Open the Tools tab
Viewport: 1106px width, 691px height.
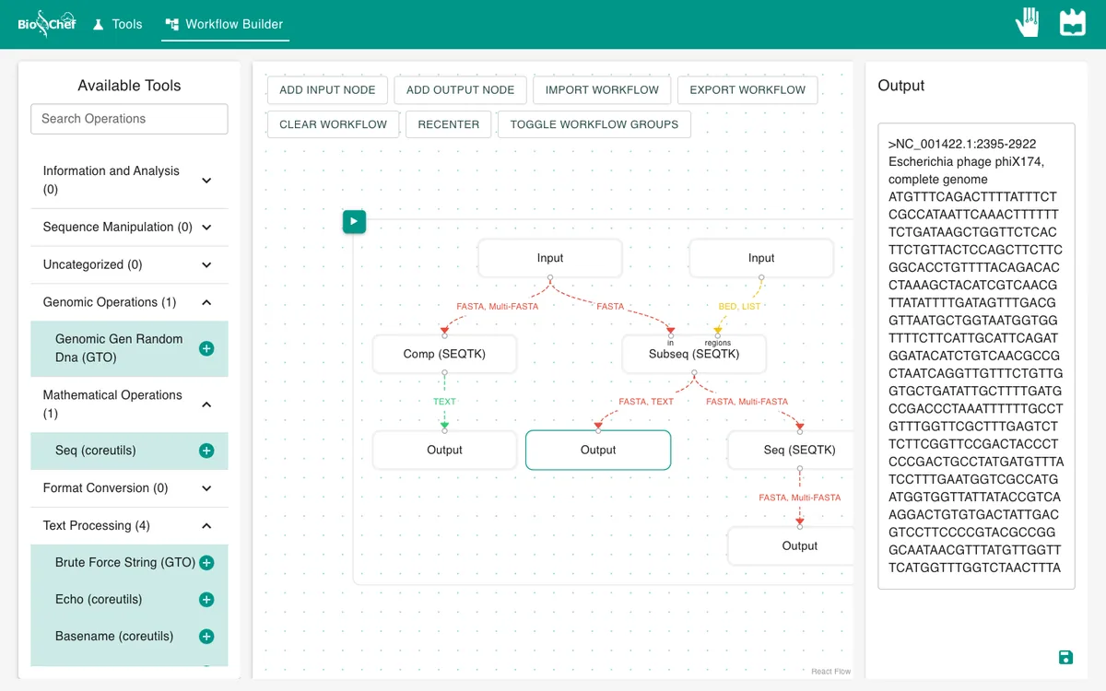pos(117,24)
